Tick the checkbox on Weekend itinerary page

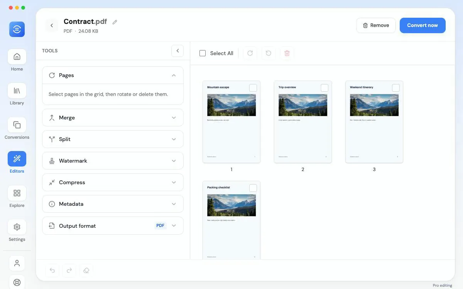click(396, 88)
